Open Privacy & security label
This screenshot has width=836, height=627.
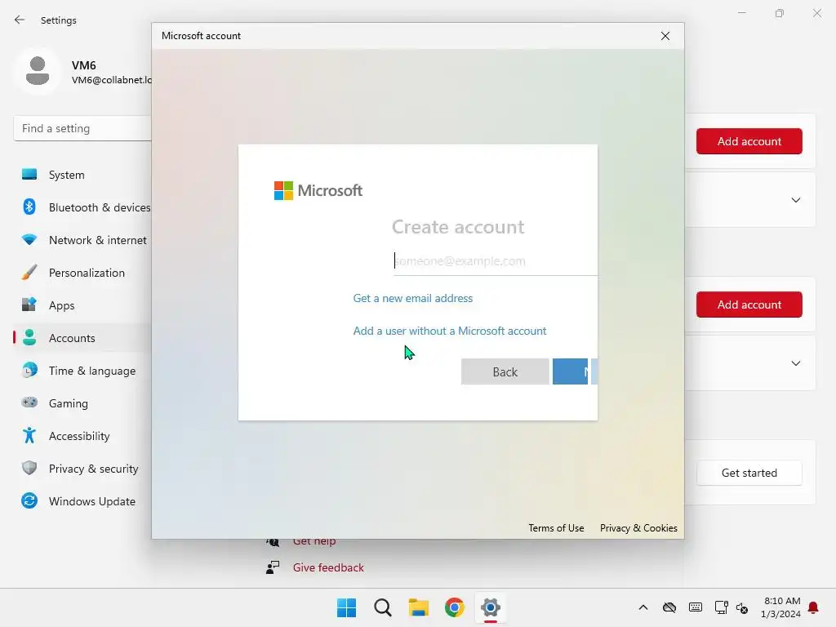click(93, 469)
